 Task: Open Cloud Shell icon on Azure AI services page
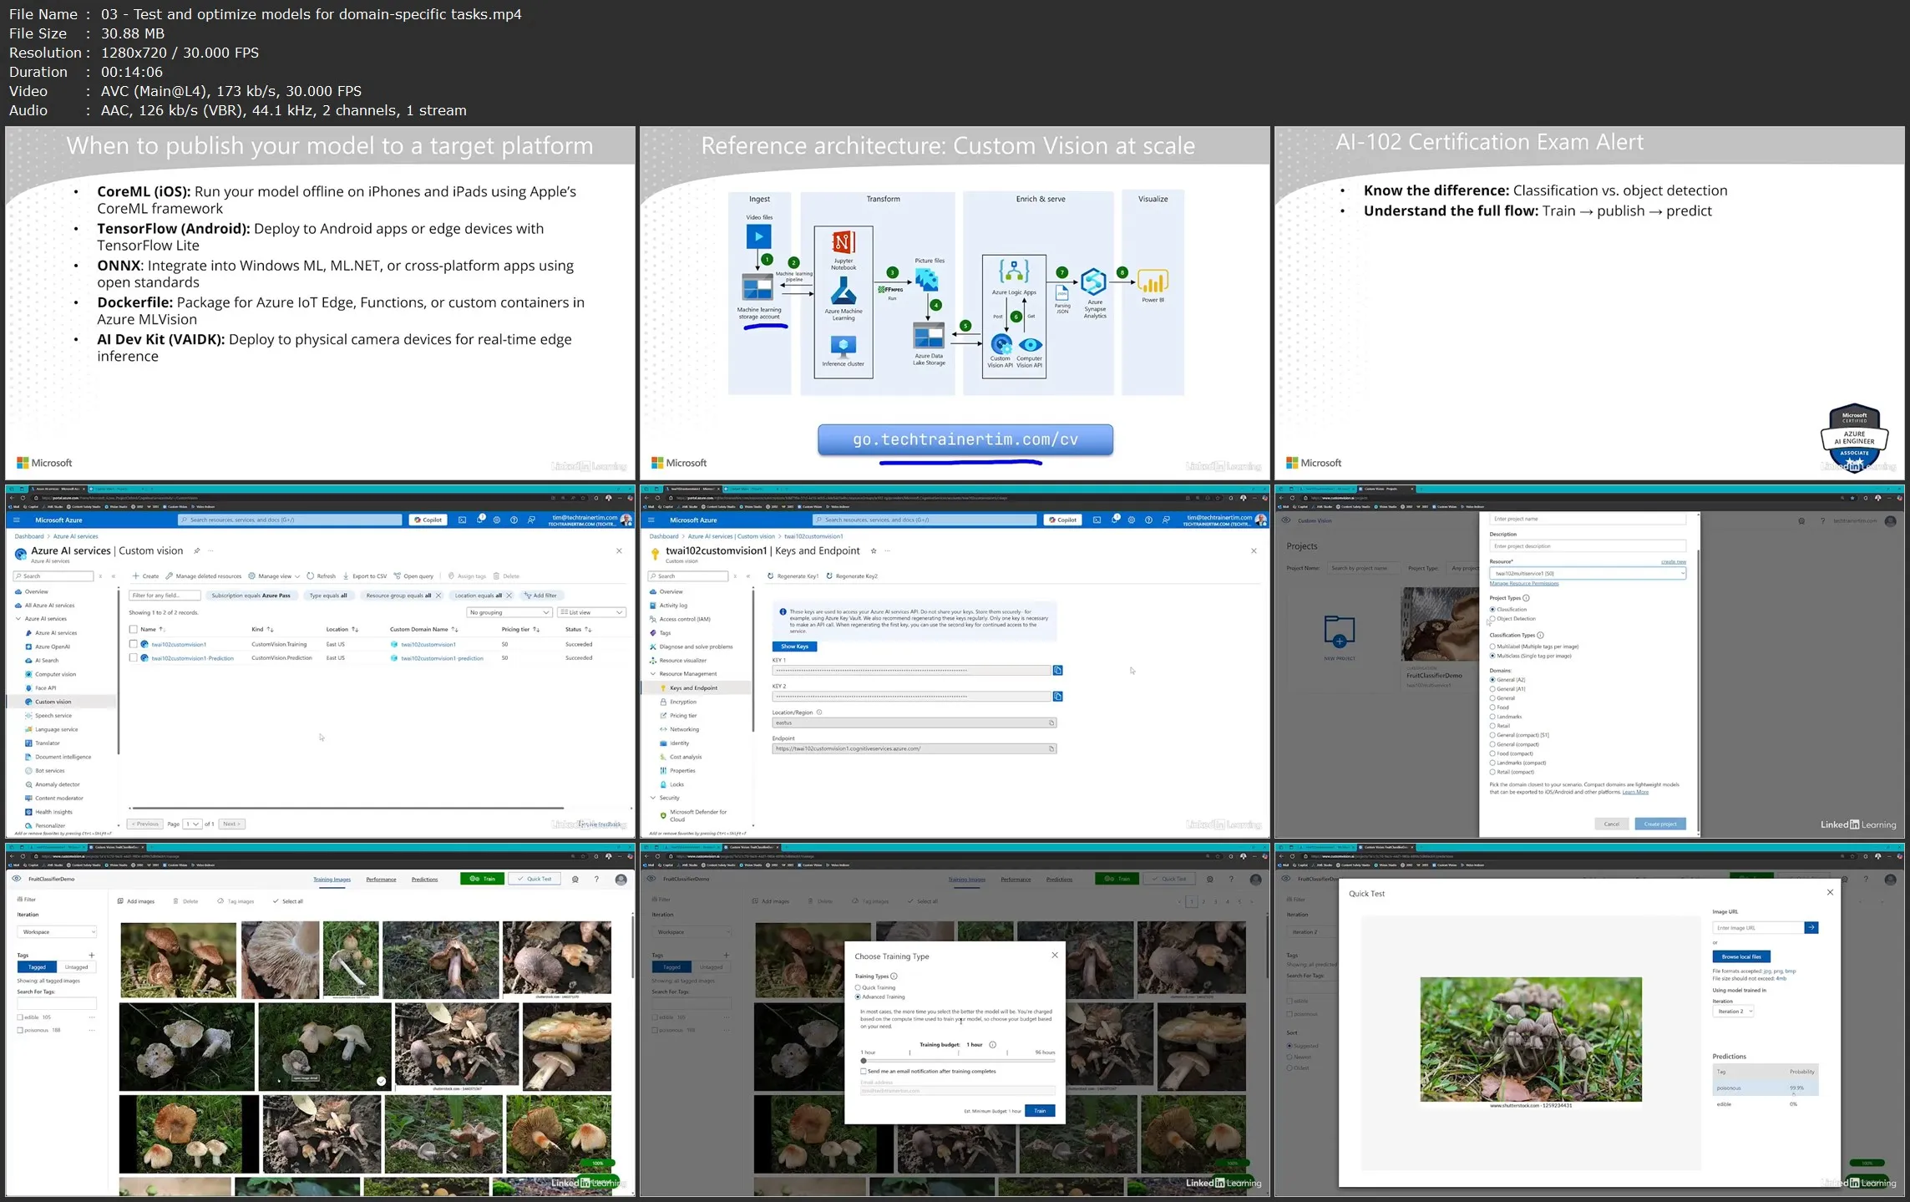[462, 520]
